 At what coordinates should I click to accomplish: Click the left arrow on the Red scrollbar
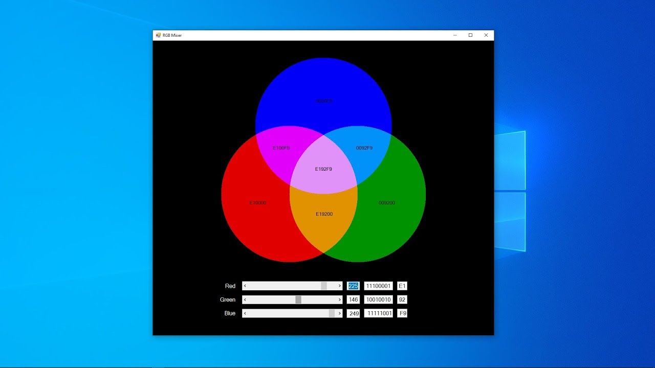(x=245, y=286)
